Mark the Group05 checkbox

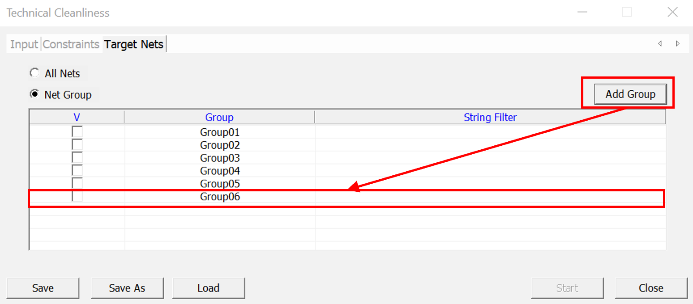click(77, 184)
